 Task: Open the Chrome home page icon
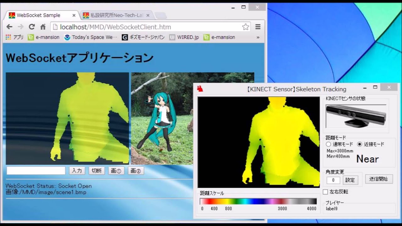pos(43,27)
